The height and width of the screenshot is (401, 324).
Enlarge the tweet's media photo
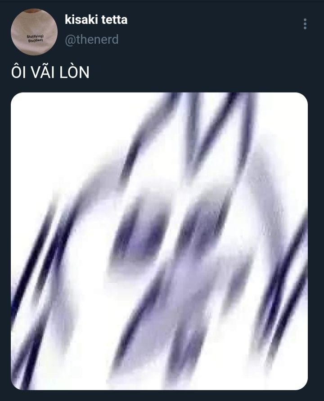click(159, 241)
